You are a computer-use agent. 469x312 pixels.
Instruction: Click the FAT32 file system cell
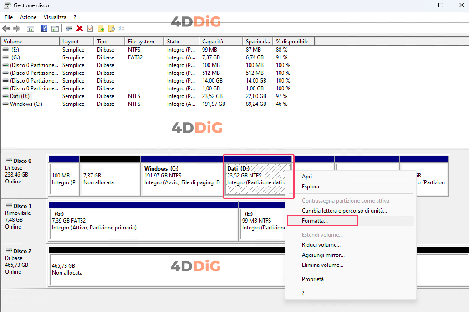point(135,57)
